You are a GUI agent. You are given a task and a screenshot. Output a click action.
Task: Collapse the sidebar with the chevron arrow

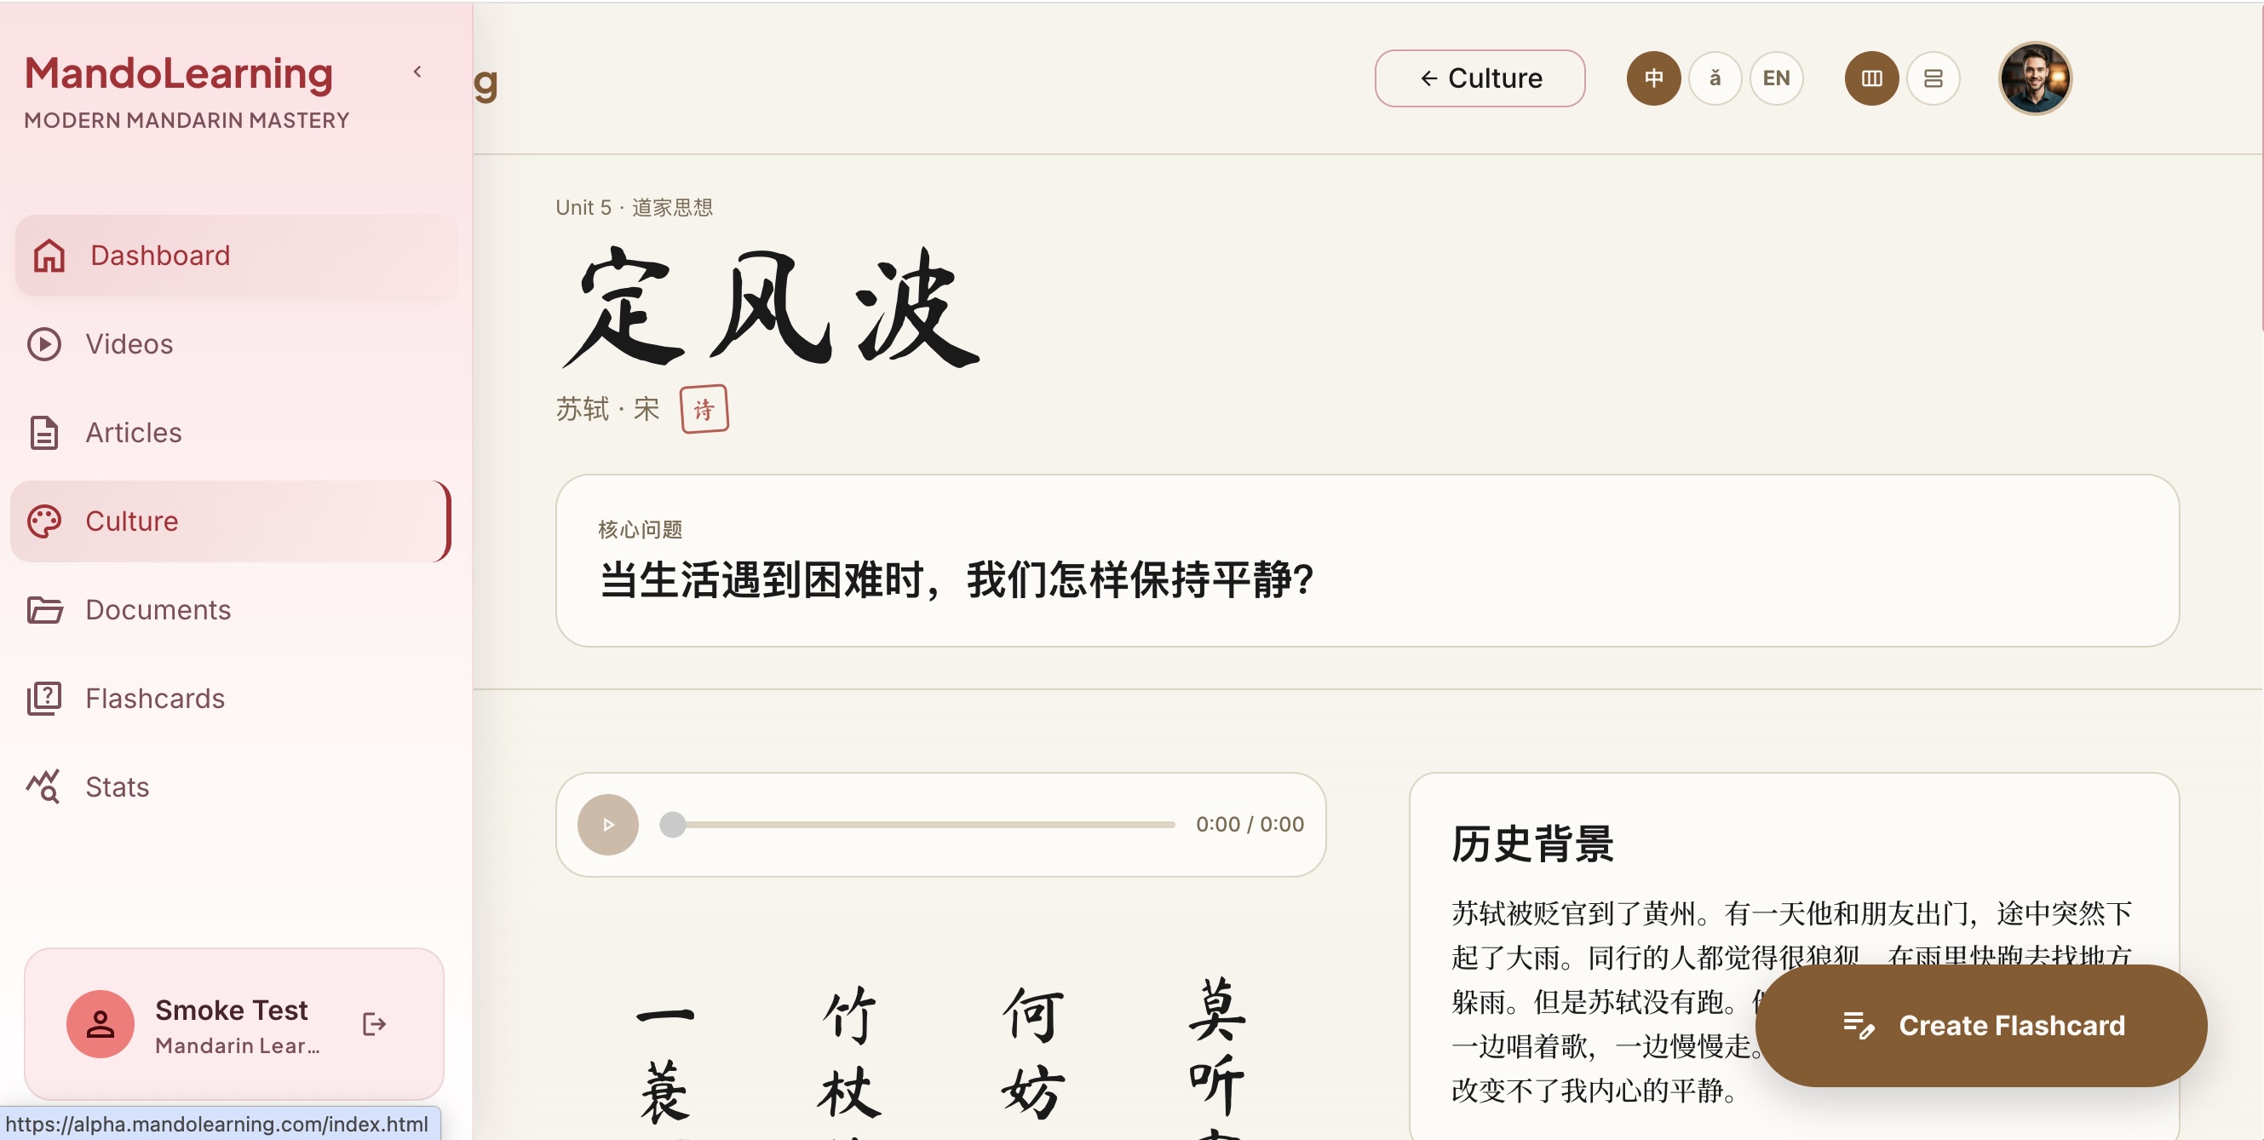click(x=417, y=72)
